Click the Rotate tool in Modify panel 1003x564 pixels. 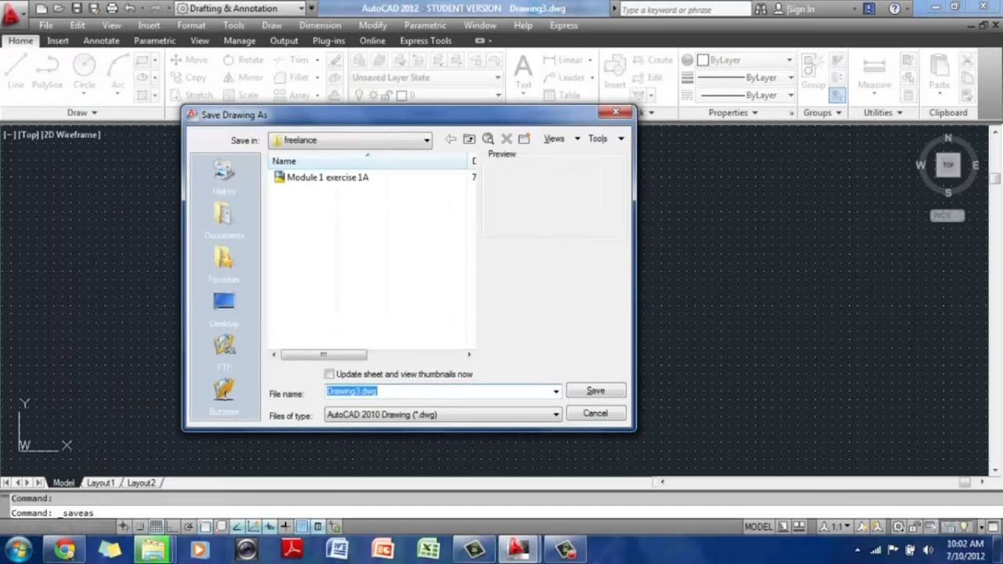[x=243, y=60]
